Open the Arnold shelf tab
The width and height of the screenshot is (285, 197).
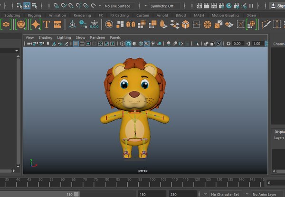point(162,16)
